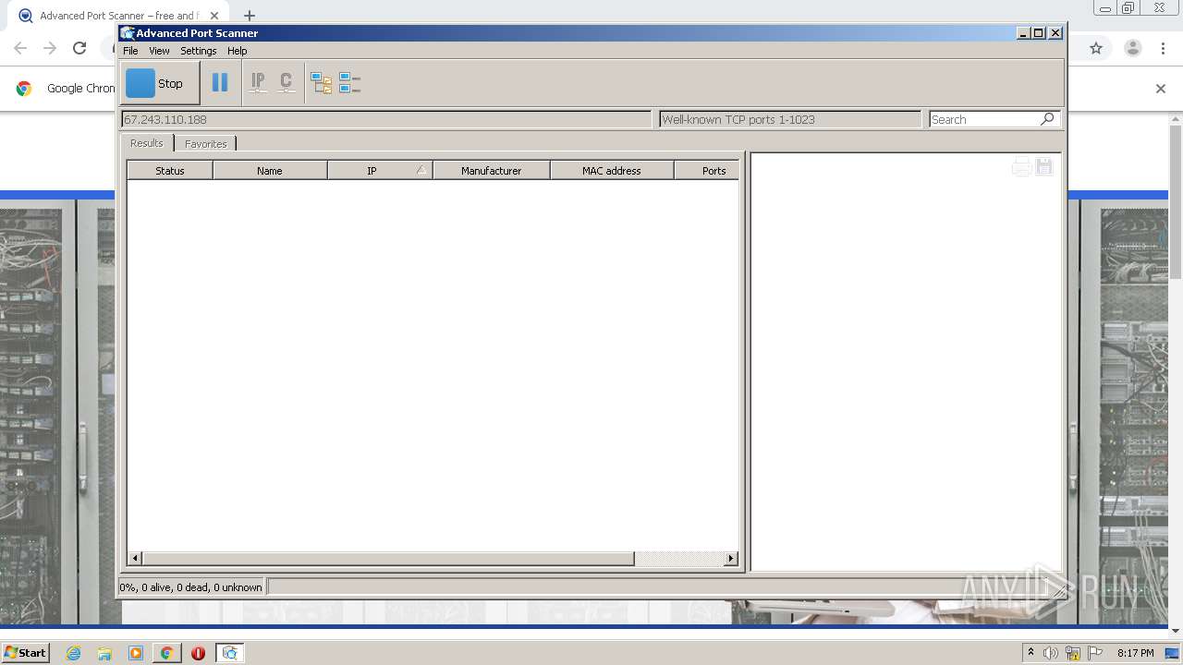1183x665 pixels.
Task: Switch to the Results tab
Action: (x=146, y=143)
